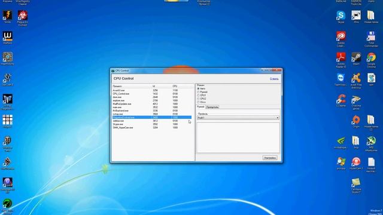This screenshot has width=383, height=215.
Task: Open the Skype desktop shortcut
Action: click(341, 17)
